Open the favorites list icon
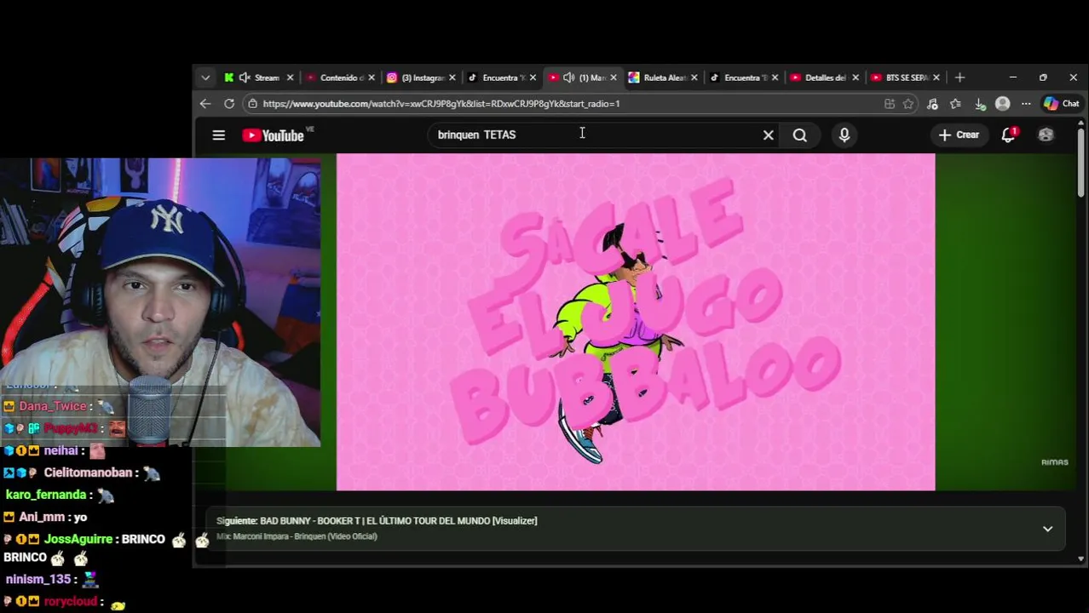1089x613 pixels. 955,104
